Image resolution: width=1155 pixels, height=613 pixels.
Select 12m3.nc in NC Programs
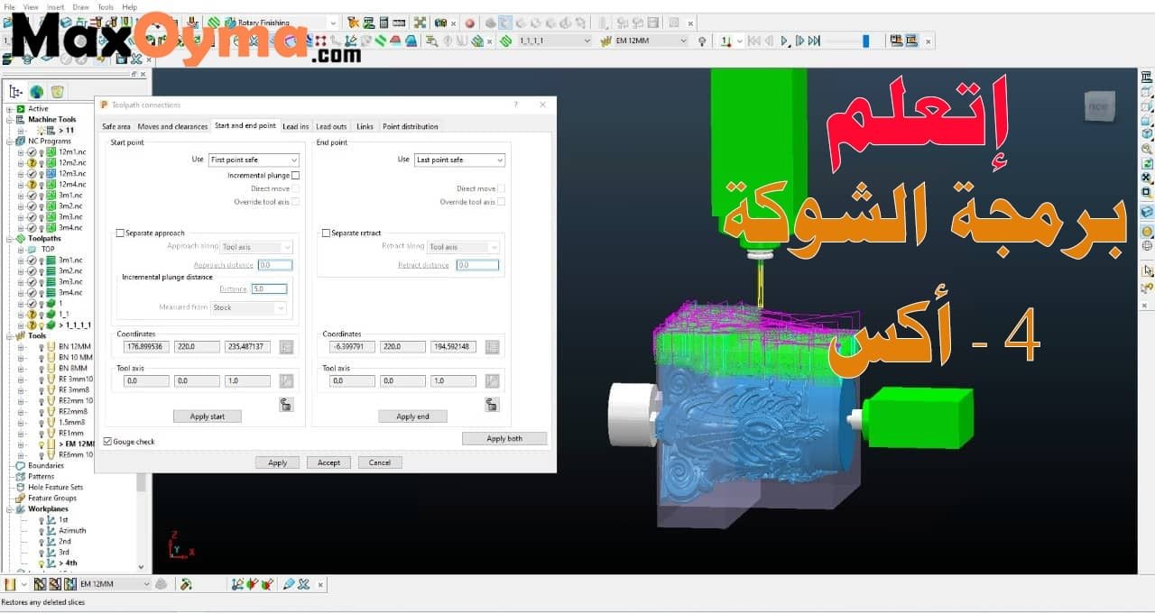coord(72,173)
